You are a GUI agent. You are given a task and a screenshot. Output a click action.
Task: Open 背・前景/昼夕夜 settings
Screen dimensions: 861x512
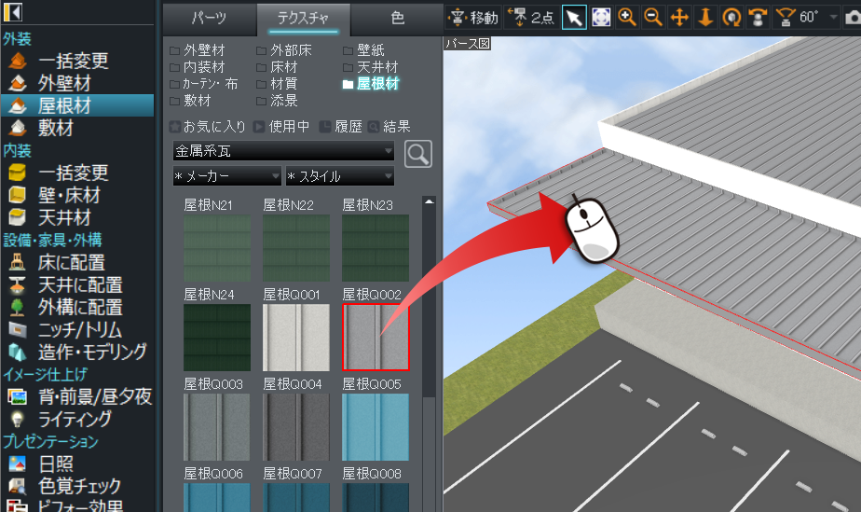[76, 396]
